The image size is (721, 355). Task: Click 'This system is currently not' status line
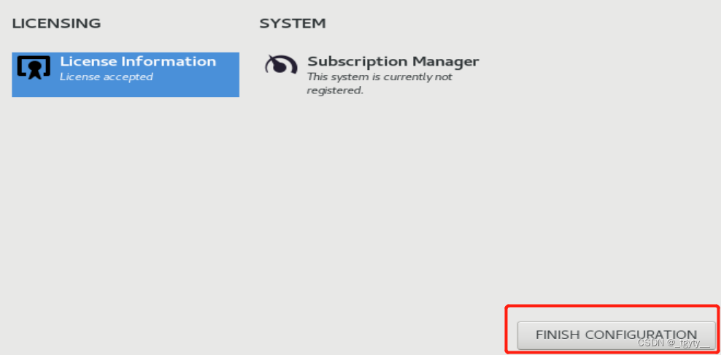(x=379, y=77)
